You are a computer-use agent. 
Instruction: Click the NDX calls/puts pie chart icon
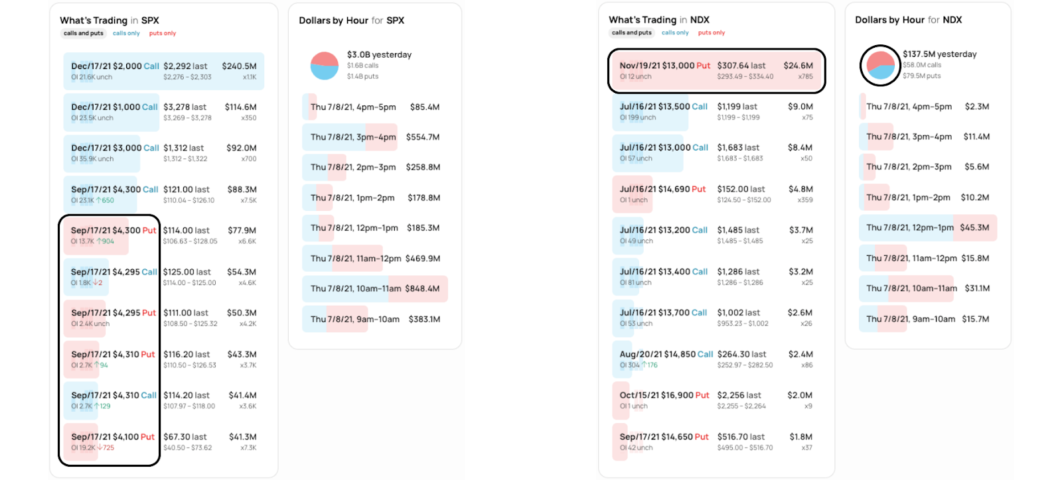pyautogui.click(x=881, y=65)
